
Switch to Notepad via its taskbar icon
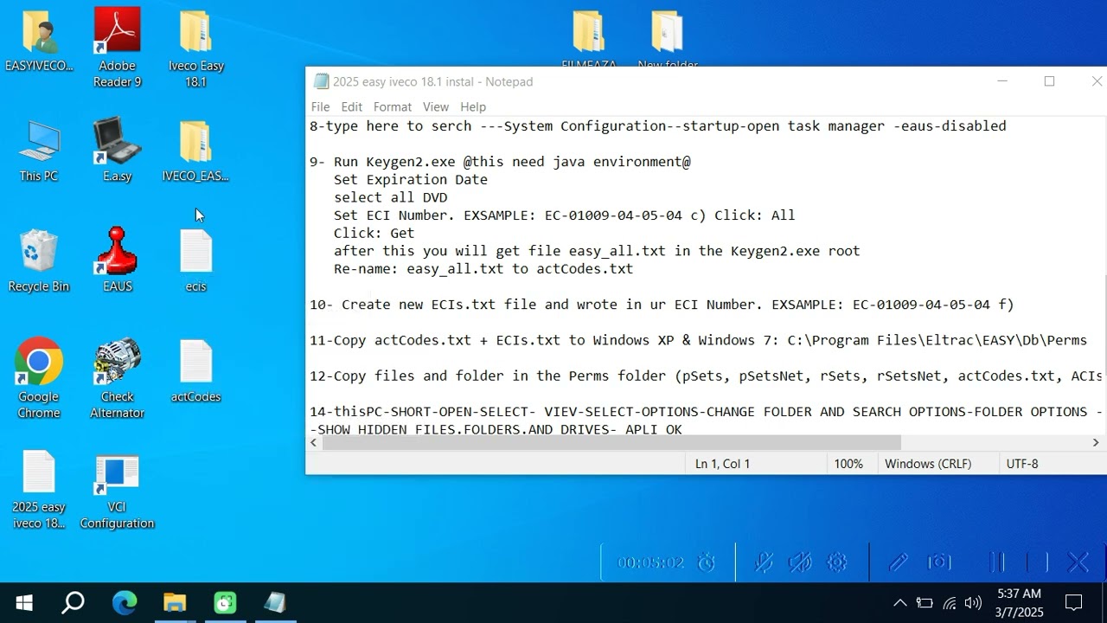pos(275,603)
